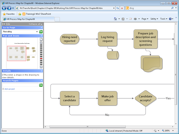
Task: Click the Home icon in command bar
Action: [115, 19]
